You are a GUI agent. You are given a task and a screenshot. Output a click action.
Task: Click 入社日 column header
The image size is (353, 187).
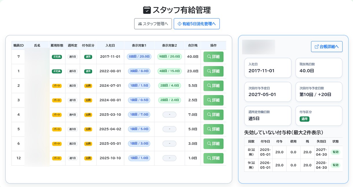coord(110,45)
